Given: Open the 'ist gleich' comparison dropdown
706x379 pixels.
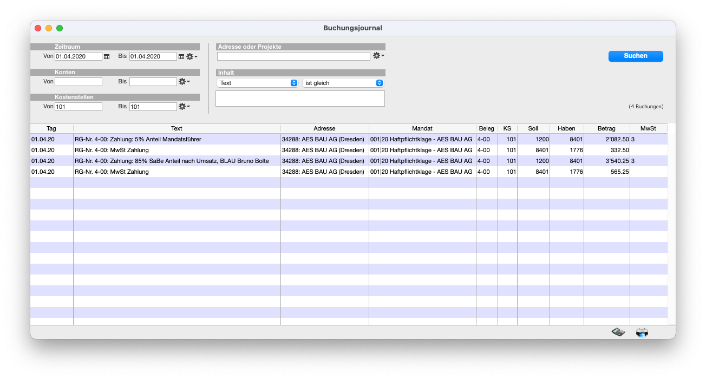Looking at the screenshot, I should click(x=343, y=83).
